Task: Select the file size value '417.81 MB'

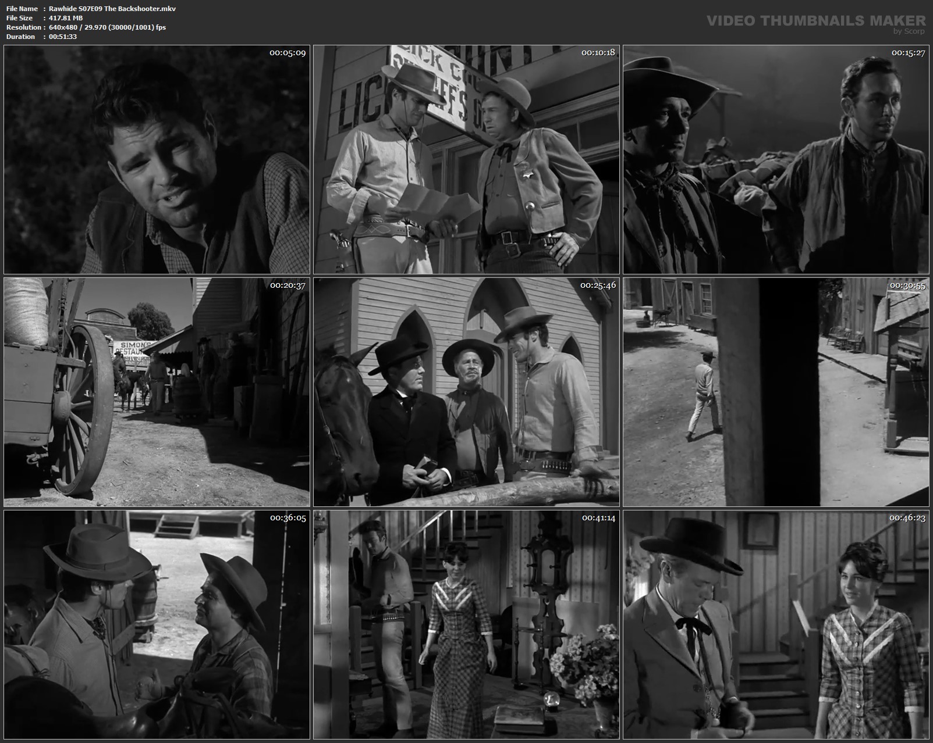Action: point(66,18)
